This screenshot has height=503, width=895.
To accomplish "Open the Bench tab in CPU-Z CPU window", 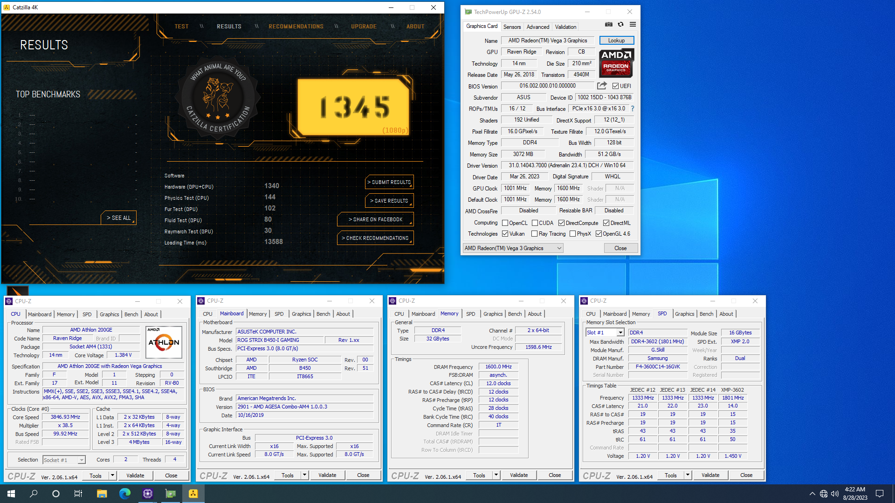I will click(x=131, y=314).
